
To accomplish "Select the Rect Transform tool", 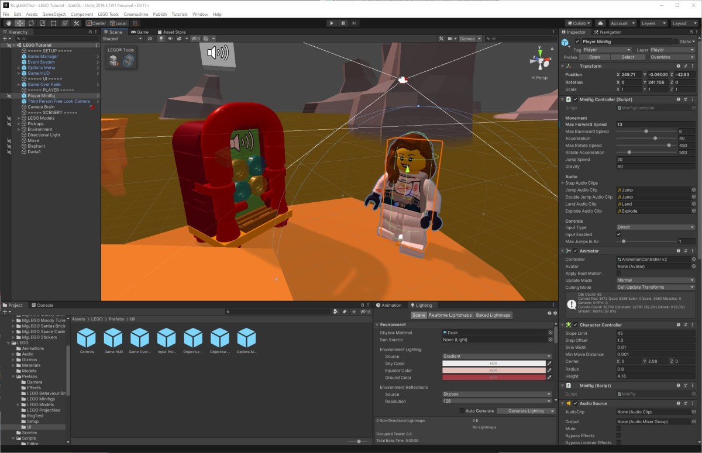I will [54, 23].
